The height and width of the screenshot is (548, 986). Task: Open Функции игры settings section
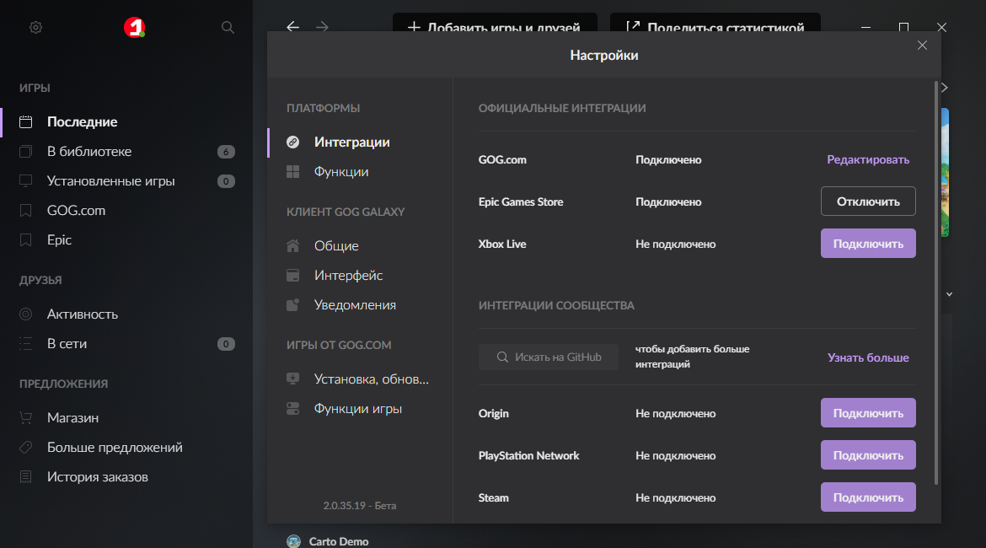357,408
